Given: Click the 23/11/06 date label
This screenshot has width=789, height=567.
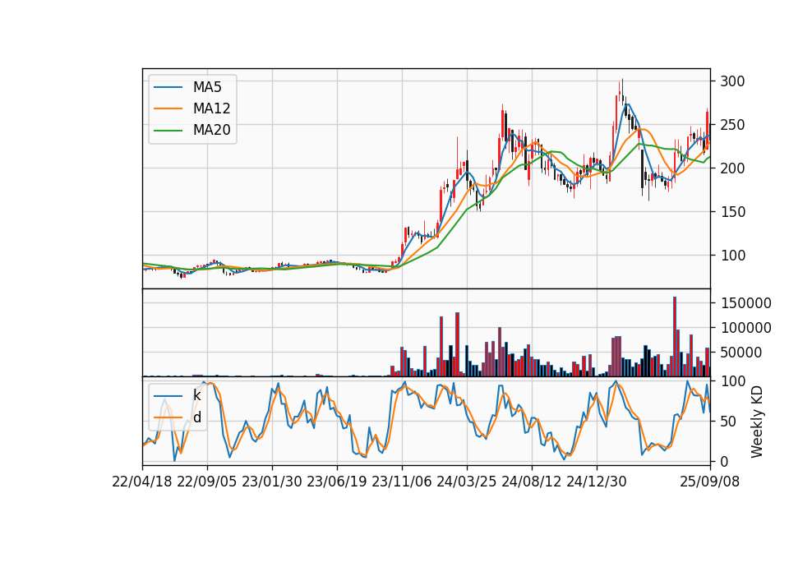Looking at the screenshot, I should [x=402, y=482].
